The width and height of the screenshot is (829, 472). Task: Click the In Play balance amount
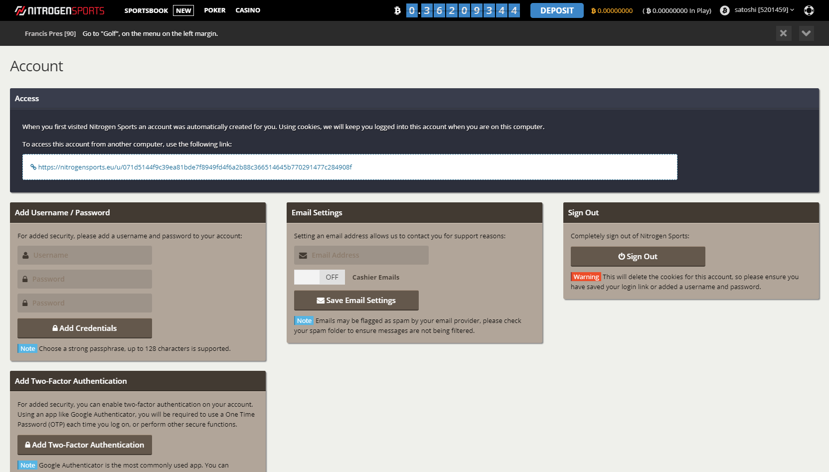677,10
